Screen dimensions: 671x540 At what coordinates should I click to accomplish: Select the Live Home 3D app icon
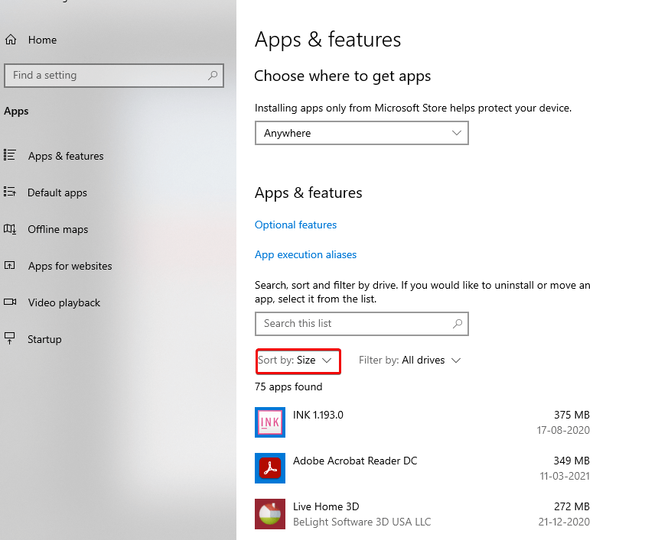click(269, 513)
